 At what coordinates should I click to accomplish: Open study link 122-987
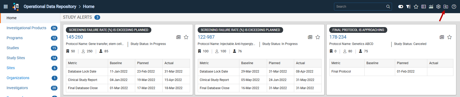click(206, 37)
